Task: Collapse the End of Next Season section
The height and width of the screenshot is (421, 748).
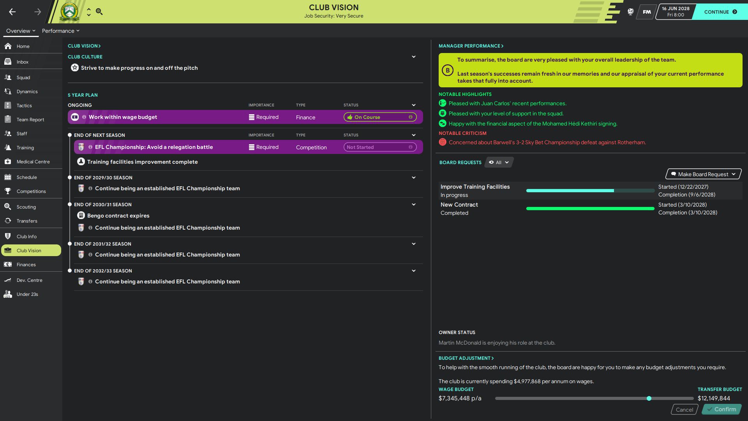Action: (414, 135)
